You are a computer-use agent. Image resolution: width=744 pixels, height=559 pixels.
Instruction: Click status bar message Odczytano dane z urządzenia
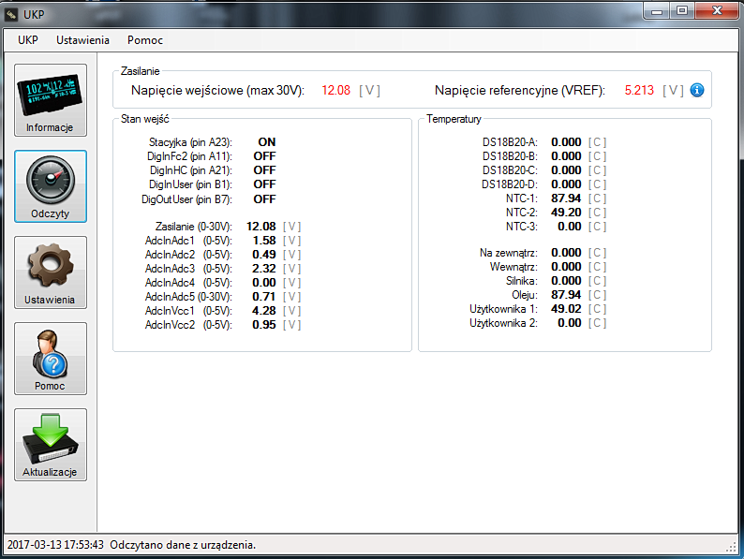183,545
